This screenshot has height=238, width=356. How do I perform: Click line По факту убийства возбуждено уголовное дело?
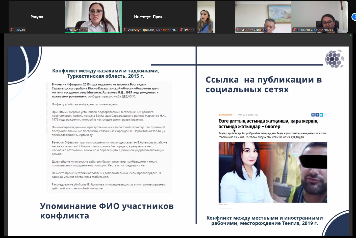[x=85, y=104]
